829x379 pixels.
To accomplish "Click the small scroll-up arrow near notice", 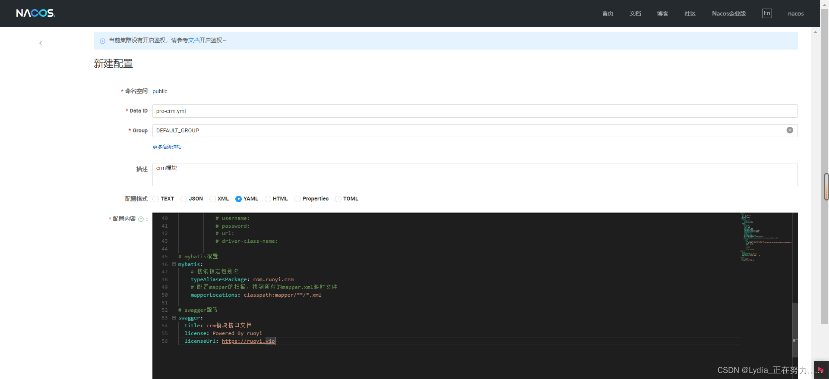I will 815,32.
